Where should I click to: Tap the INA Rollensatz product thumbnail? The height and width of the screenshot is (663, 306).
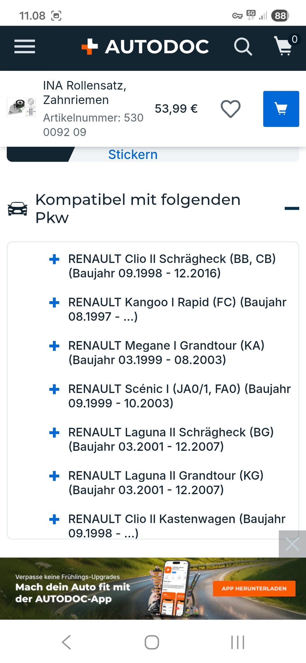point(21,107)
